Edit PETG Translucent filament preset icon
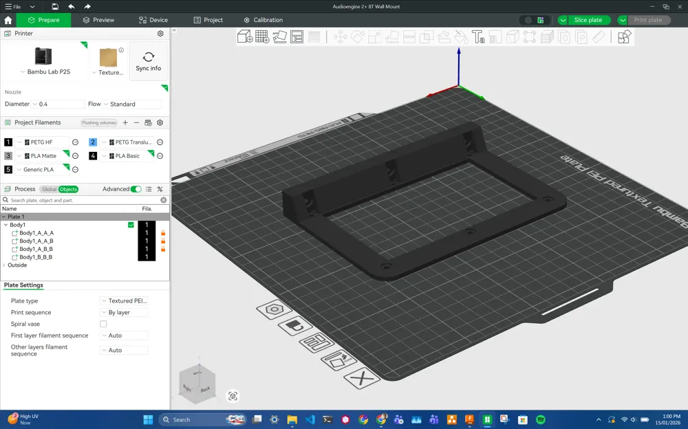This screenshot has width=688, height=429. point(160,142)
